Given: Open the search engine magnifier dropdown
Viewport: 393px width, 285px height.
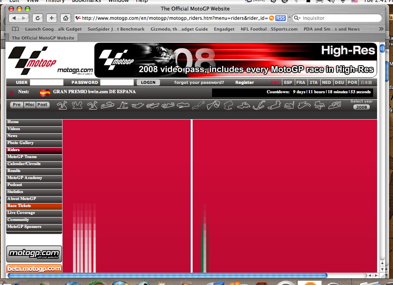Looking at the screenshot, I should coord(297,18).
